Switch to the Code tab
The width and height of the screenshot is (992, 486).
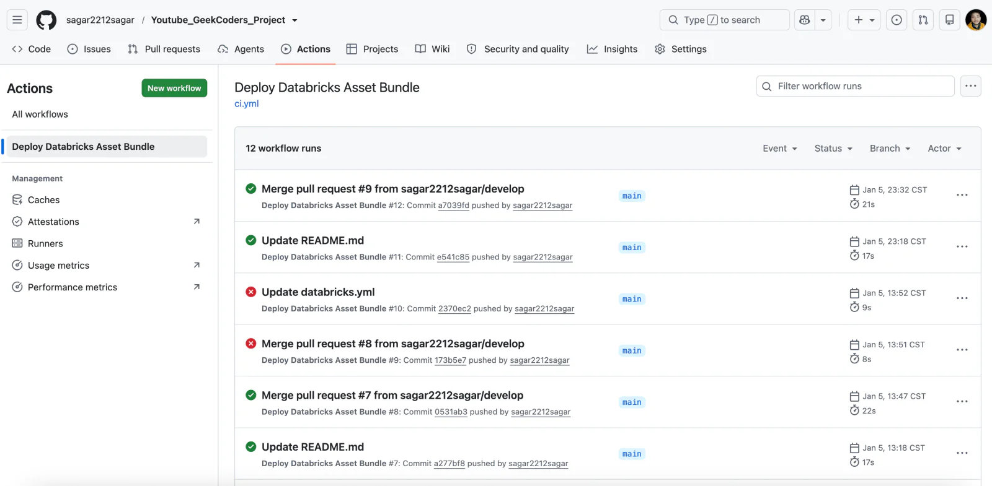pos(31,49)
